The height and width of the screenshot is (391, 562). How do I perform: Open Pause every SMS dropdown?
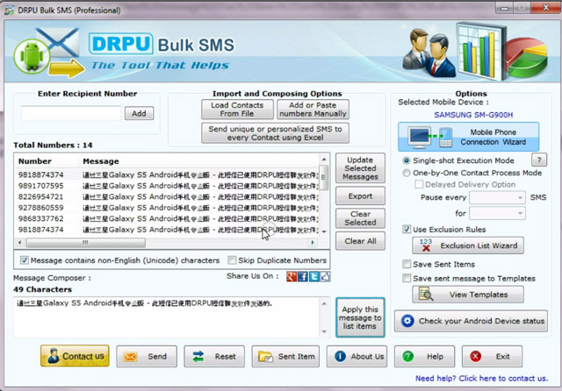(497, 197)
